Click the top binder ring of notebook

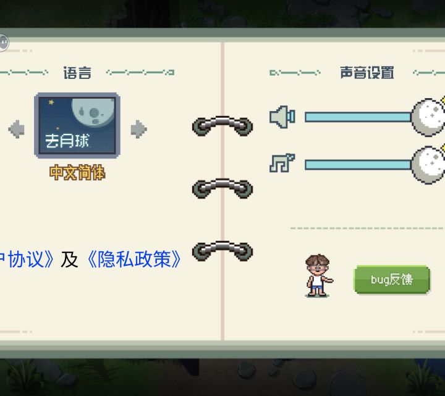[222, 126]
